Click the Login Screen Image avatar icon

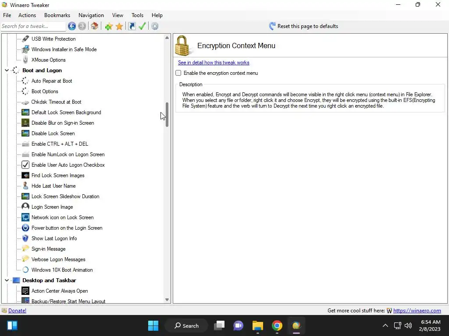click(25, 207)
